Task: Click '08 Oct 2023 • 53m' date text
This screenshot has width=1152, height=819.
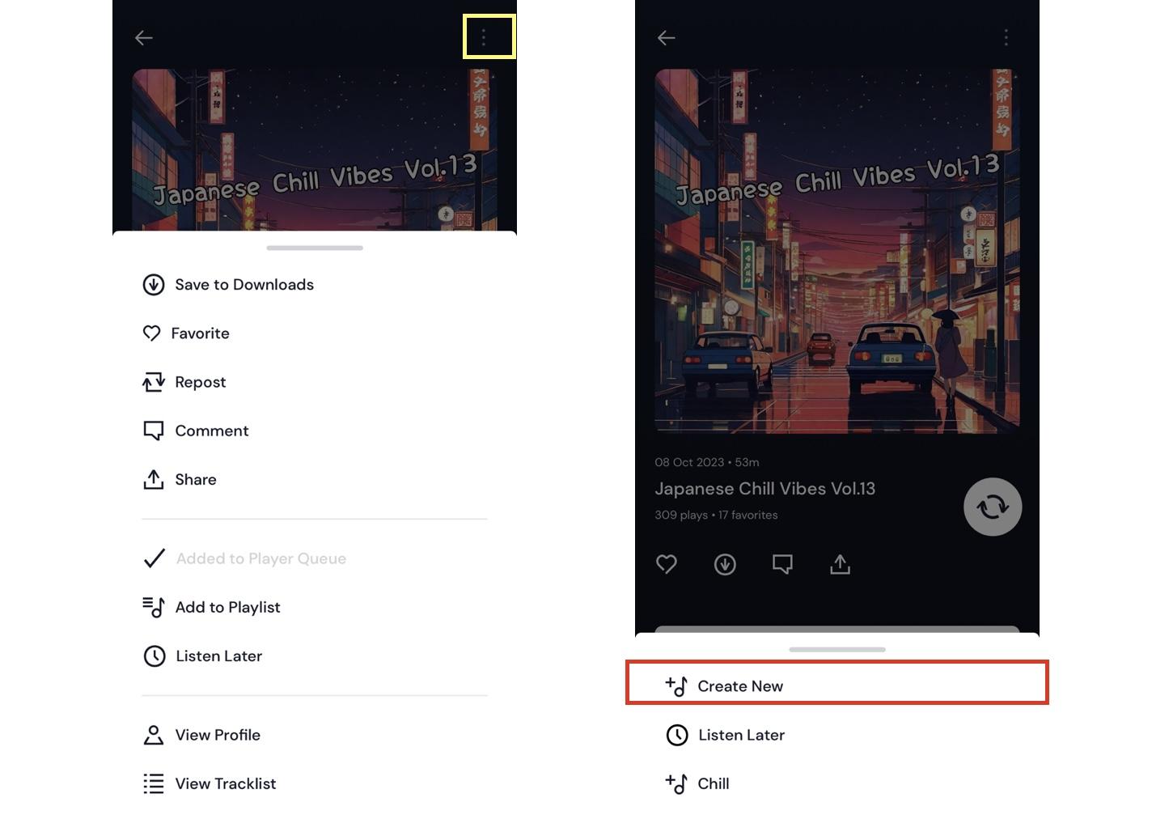Action: click(707, 462)
